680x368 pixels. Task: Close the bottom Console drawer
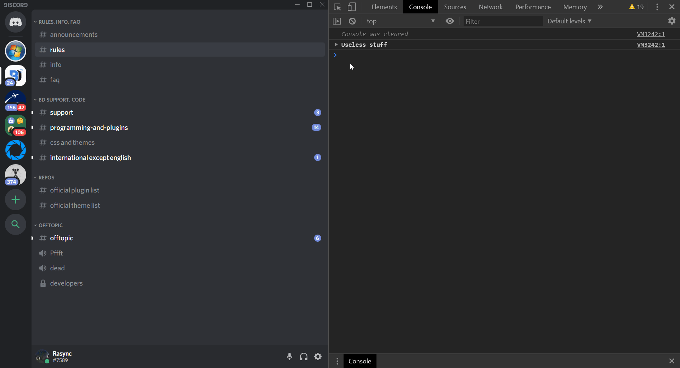(672, 361)
